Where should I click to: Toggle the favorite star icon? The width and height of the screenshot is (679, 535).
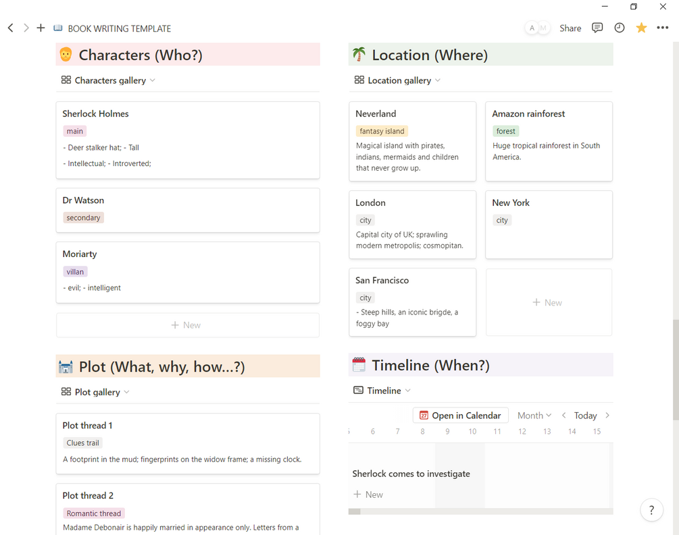click(x=641, y=28)
